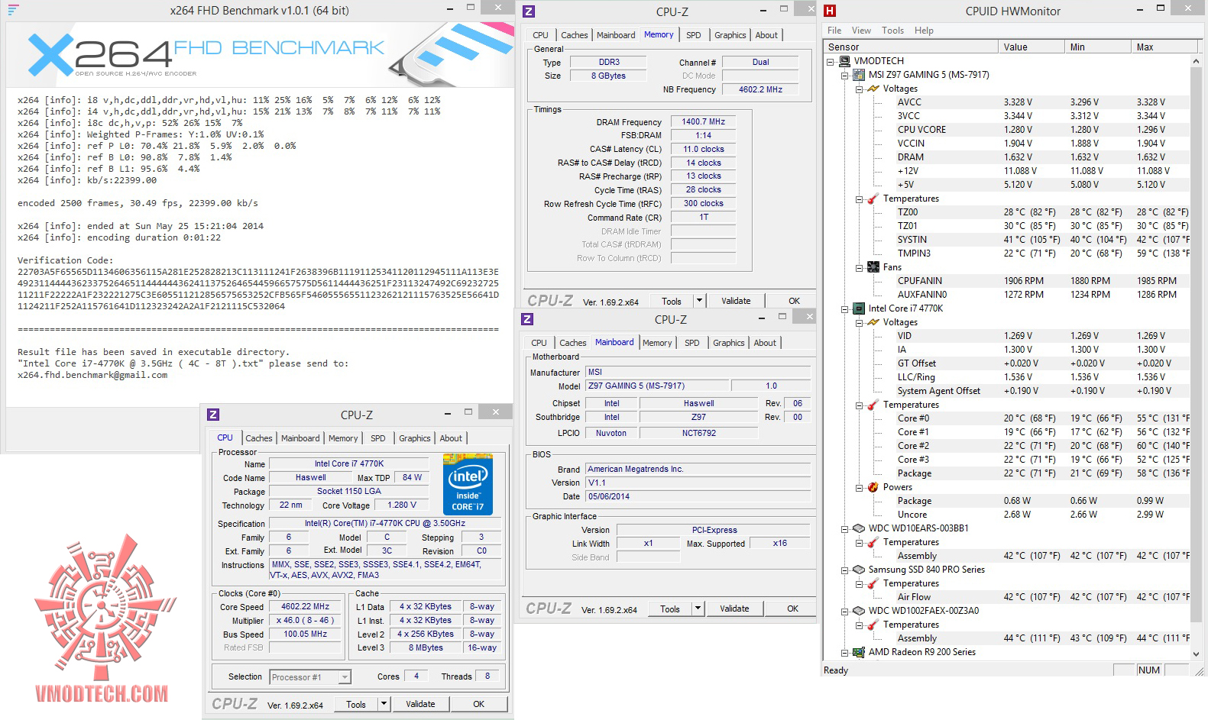Screen dimensions: 1208x720
Task: Click the HWMonitor vertical scrollbar down arrow
Action: (x=1196, y=654)
